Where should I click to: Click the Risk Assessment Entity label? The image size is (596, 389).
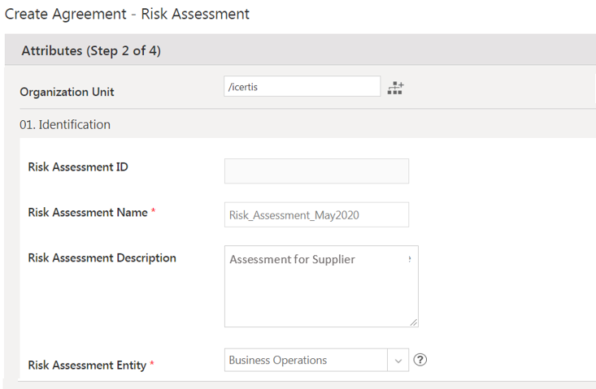[x=87, y=365]
